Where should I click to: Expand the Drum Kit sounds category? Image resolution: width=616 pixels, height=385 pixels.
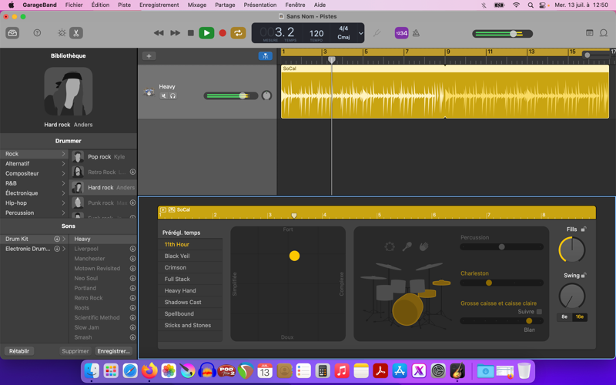tap(64, 239)
